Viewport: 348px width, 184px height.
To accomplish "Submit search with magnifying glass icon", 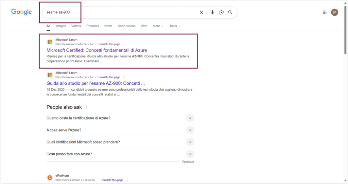I will coord(230,12).
